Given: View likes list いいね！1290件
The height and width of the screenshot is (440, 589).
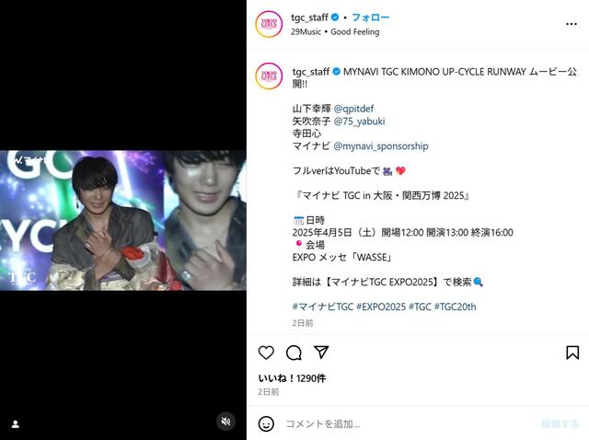Looking at the screenshot, I should pos(292,378).
